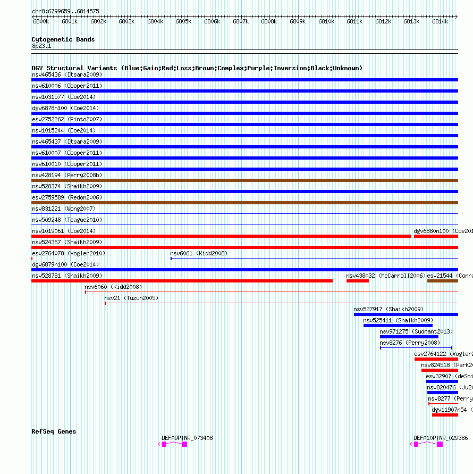473x474 pixels.
Task: Click the nsv8277 variant label
Action: coord(450,399)
